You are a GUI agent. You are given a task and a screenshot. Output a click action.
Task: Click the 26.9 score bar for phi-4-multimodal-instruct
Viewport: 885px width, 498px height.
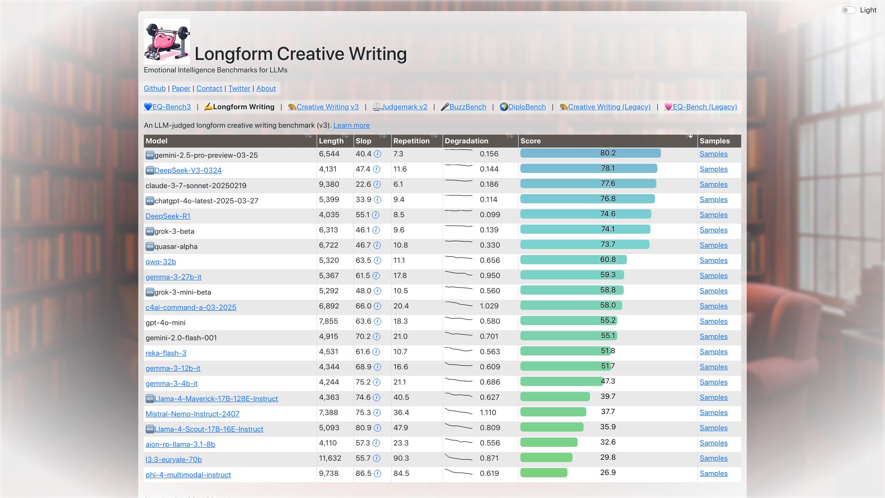tap(544, 473)
